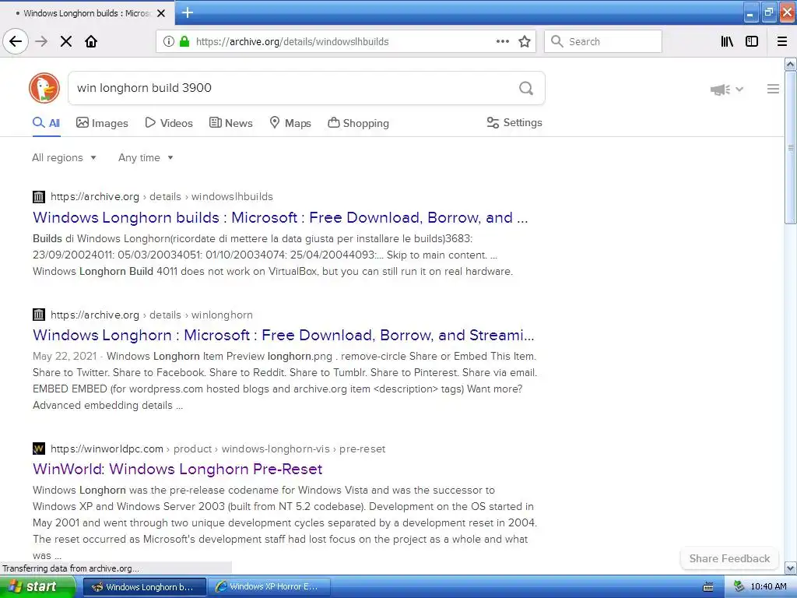The image size is (797, 598).
Task: Open the Library bookshelf icon
Action: (727, 41)
